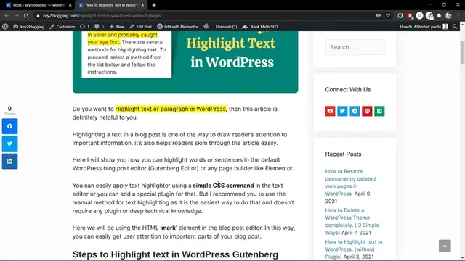Viewport: 465px width, 261px height.
Task: Click the admin bar search magnifier icon
Action: [x=455, y=27]
